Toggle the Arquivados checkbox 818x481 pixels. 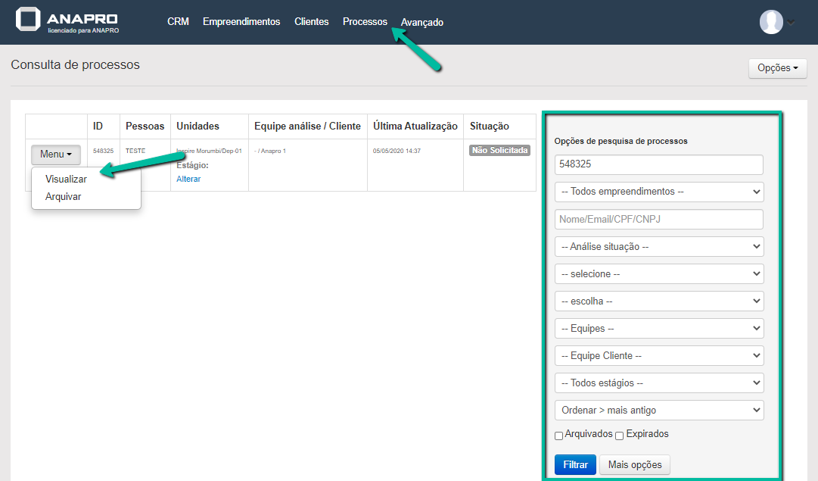coord(559,436)
